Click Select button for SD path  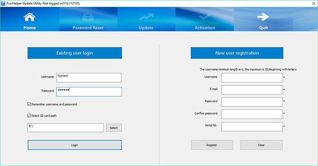pos(114,128)
